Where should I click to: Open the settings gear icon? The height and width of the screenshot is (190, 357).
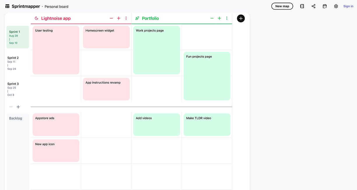point(336,6)
